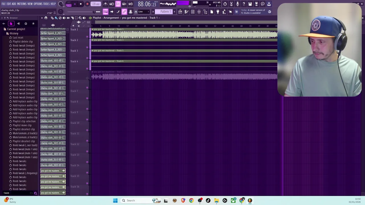Open the TOOLS menu

point(46,4)
